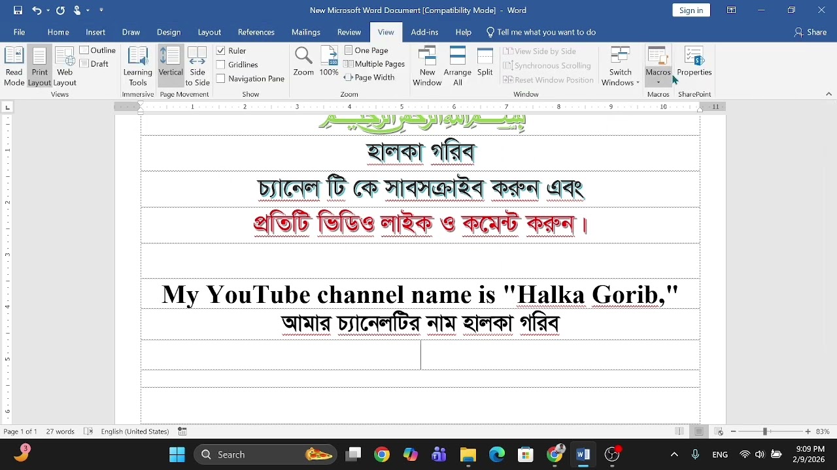Undo the last action
The width and height of the screenshot is (837, 470).
[37, 10]
